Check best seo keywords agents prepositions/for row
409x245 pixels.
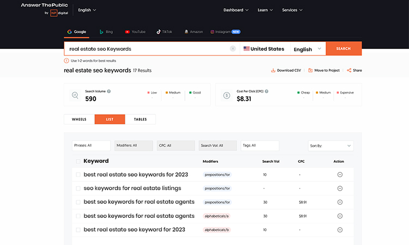(x=78, y=202)
